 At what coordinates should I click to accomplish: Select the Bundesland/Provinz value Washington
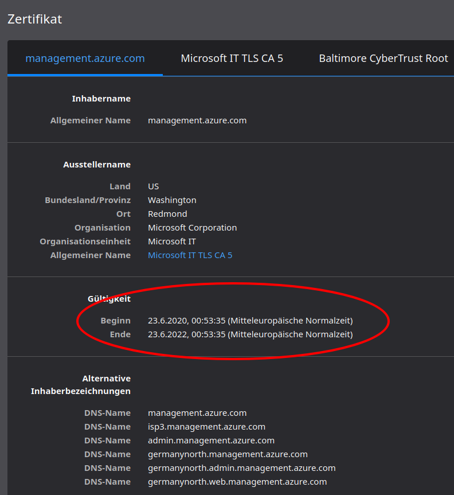tap(172, 200)
